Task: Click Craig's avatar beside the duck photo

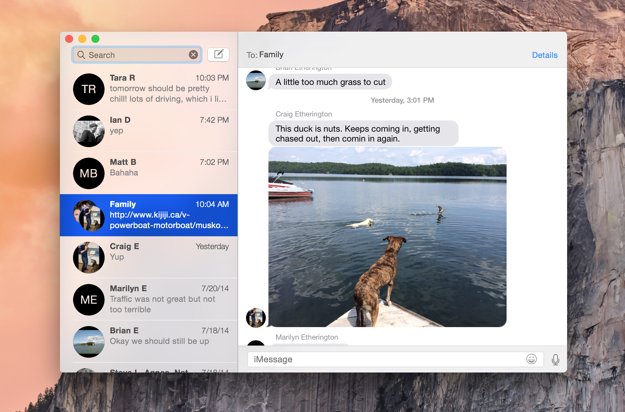Action: click(x=256, y=318)
